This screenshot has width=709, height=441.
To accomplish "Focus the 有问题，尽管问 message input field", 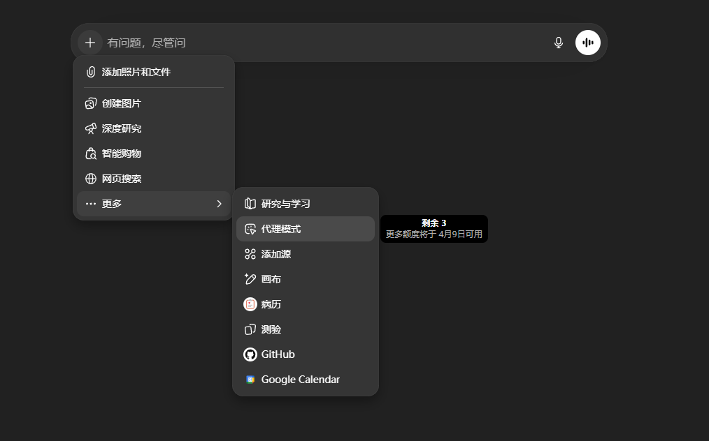I will pyautogui.click(x=326, y=43).
